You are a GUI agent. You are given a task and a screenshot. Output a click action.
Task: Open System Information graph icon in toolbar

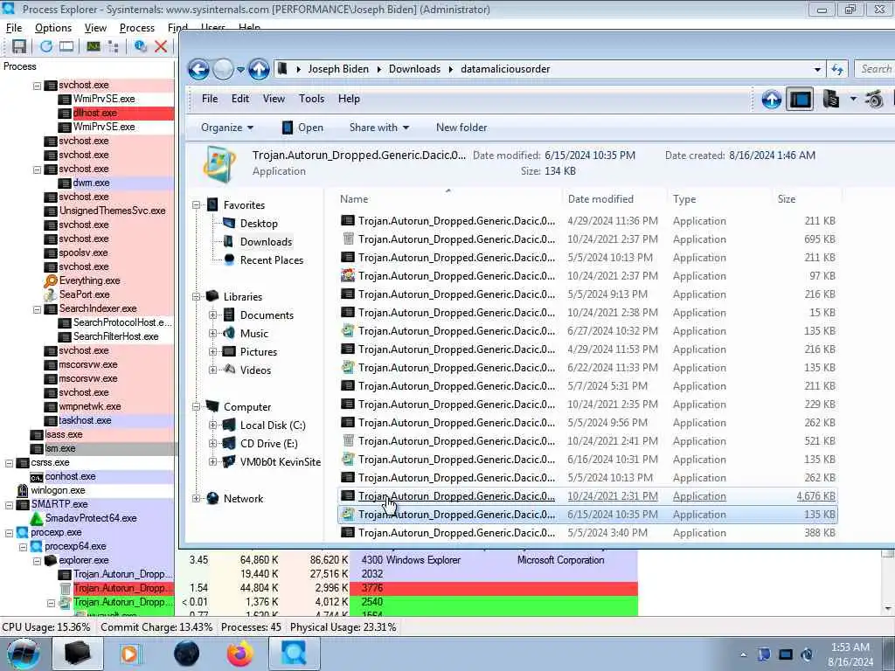pos(94,47)
